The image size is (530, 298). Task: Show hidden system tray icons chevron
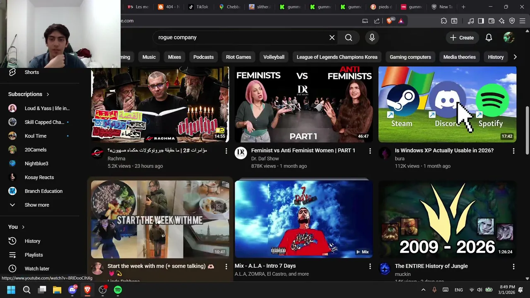click(423, 290)
